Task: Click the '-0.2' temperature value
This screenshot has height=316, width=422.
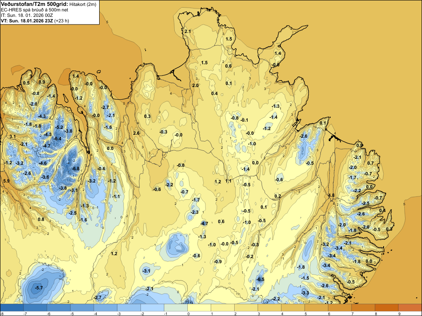Action: pyautogui.click(x=249, y=256)
